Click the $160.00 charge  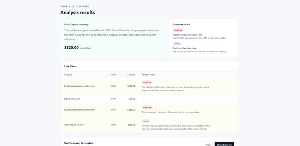click(131, 125)
